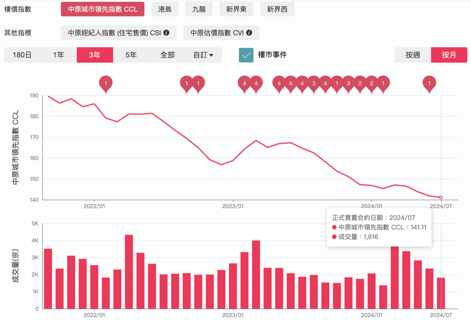
Task: Open the lone event marker near 2022/02
Action: 106,84
